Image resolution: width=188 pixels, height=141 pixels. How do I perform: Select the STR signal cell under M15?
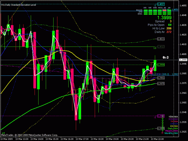(155, 12)
